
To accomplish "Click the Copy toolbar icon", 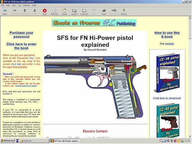I will pos(94,11).
